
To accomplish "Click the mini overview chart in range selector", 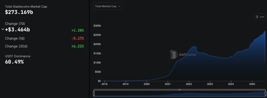I will 180,94.
